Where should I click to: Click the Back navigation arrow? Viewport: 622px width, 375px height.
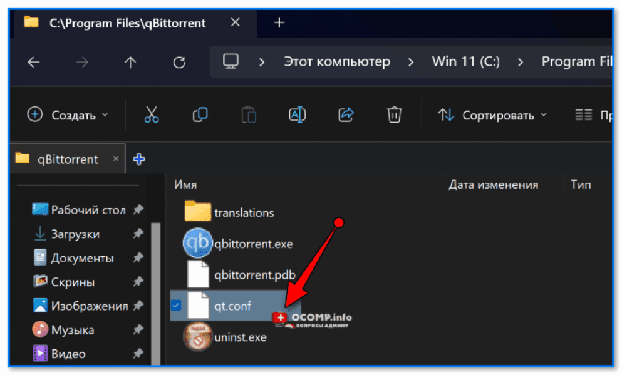pyautogui.click(x=33, y=62)
